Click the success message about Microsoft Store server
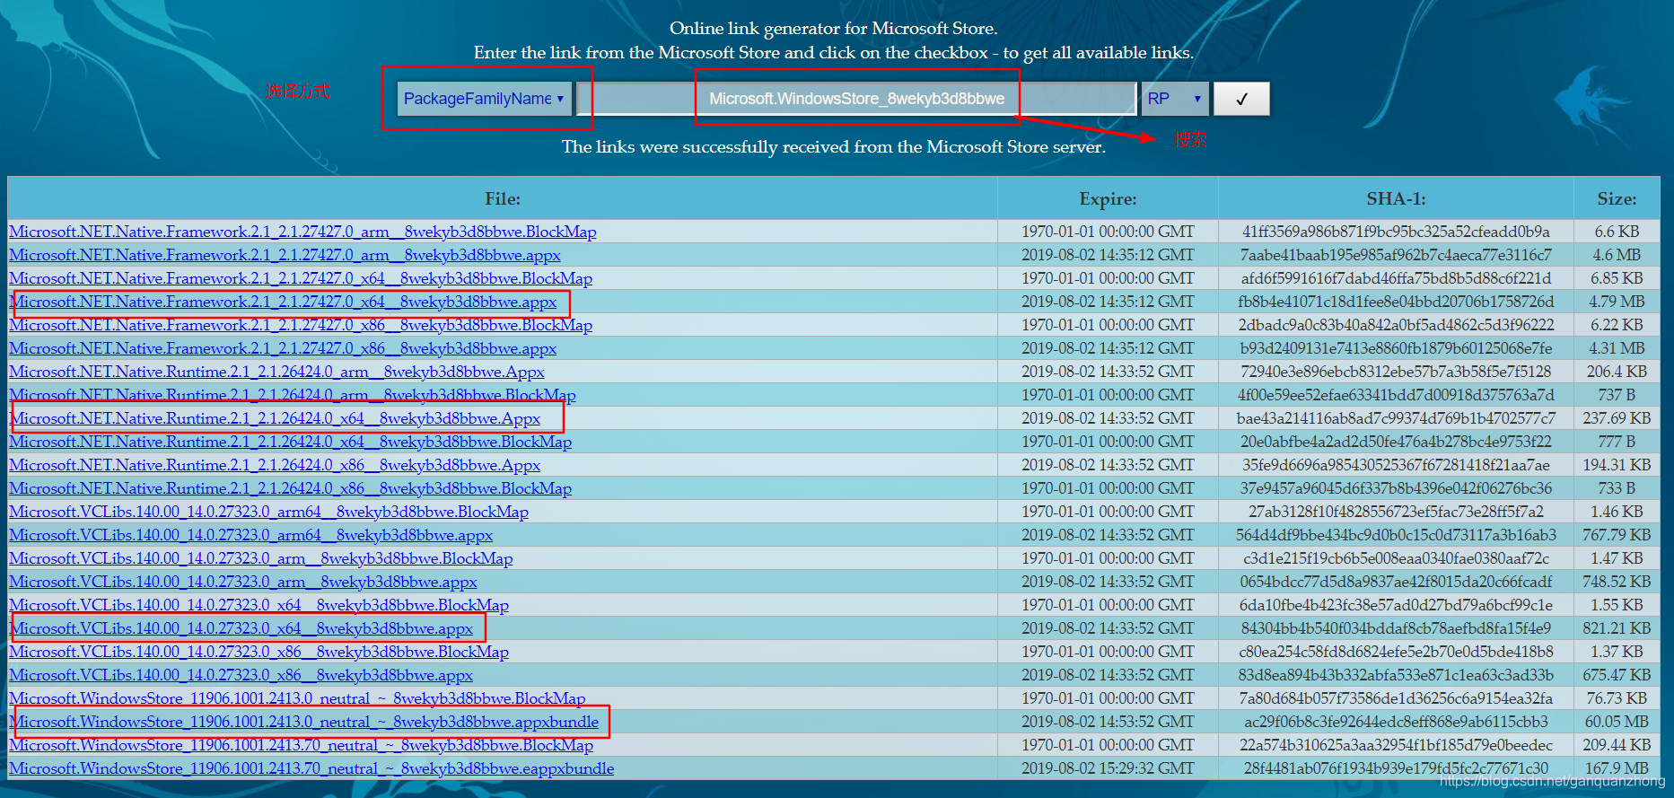The width and height of the screenshot is (1674, 798). click(834, 146)
